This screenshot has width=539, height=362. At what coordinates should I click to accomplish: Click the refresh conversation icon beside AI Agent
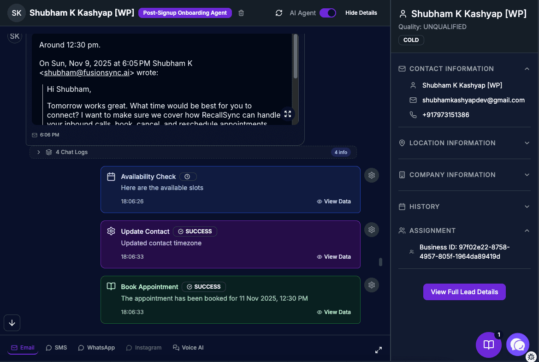coord(278,13)
